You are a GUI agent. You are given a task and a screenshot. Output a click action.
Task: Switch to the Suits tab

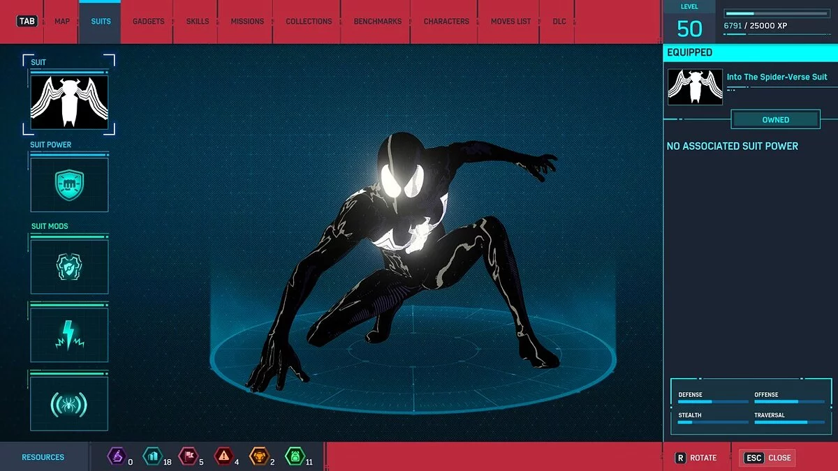pyautogui.click(x=101, y=22)
